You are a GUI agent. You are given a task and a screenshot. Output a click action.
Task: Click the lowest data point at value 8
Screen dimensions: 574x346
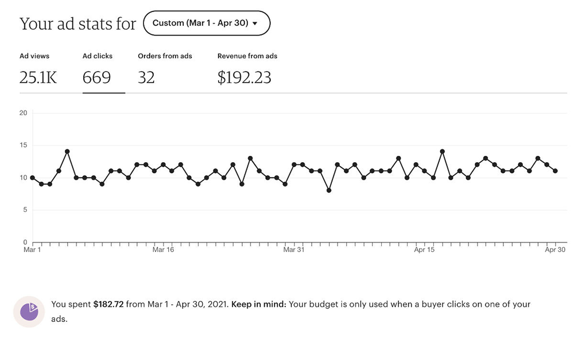click(329, 190)
